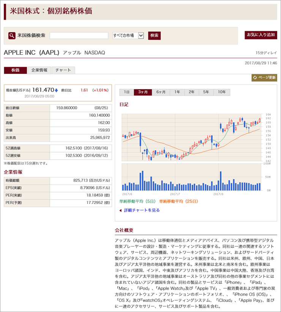
Task: Select the 6ヶ月 chart range
Action: (161, 92)
